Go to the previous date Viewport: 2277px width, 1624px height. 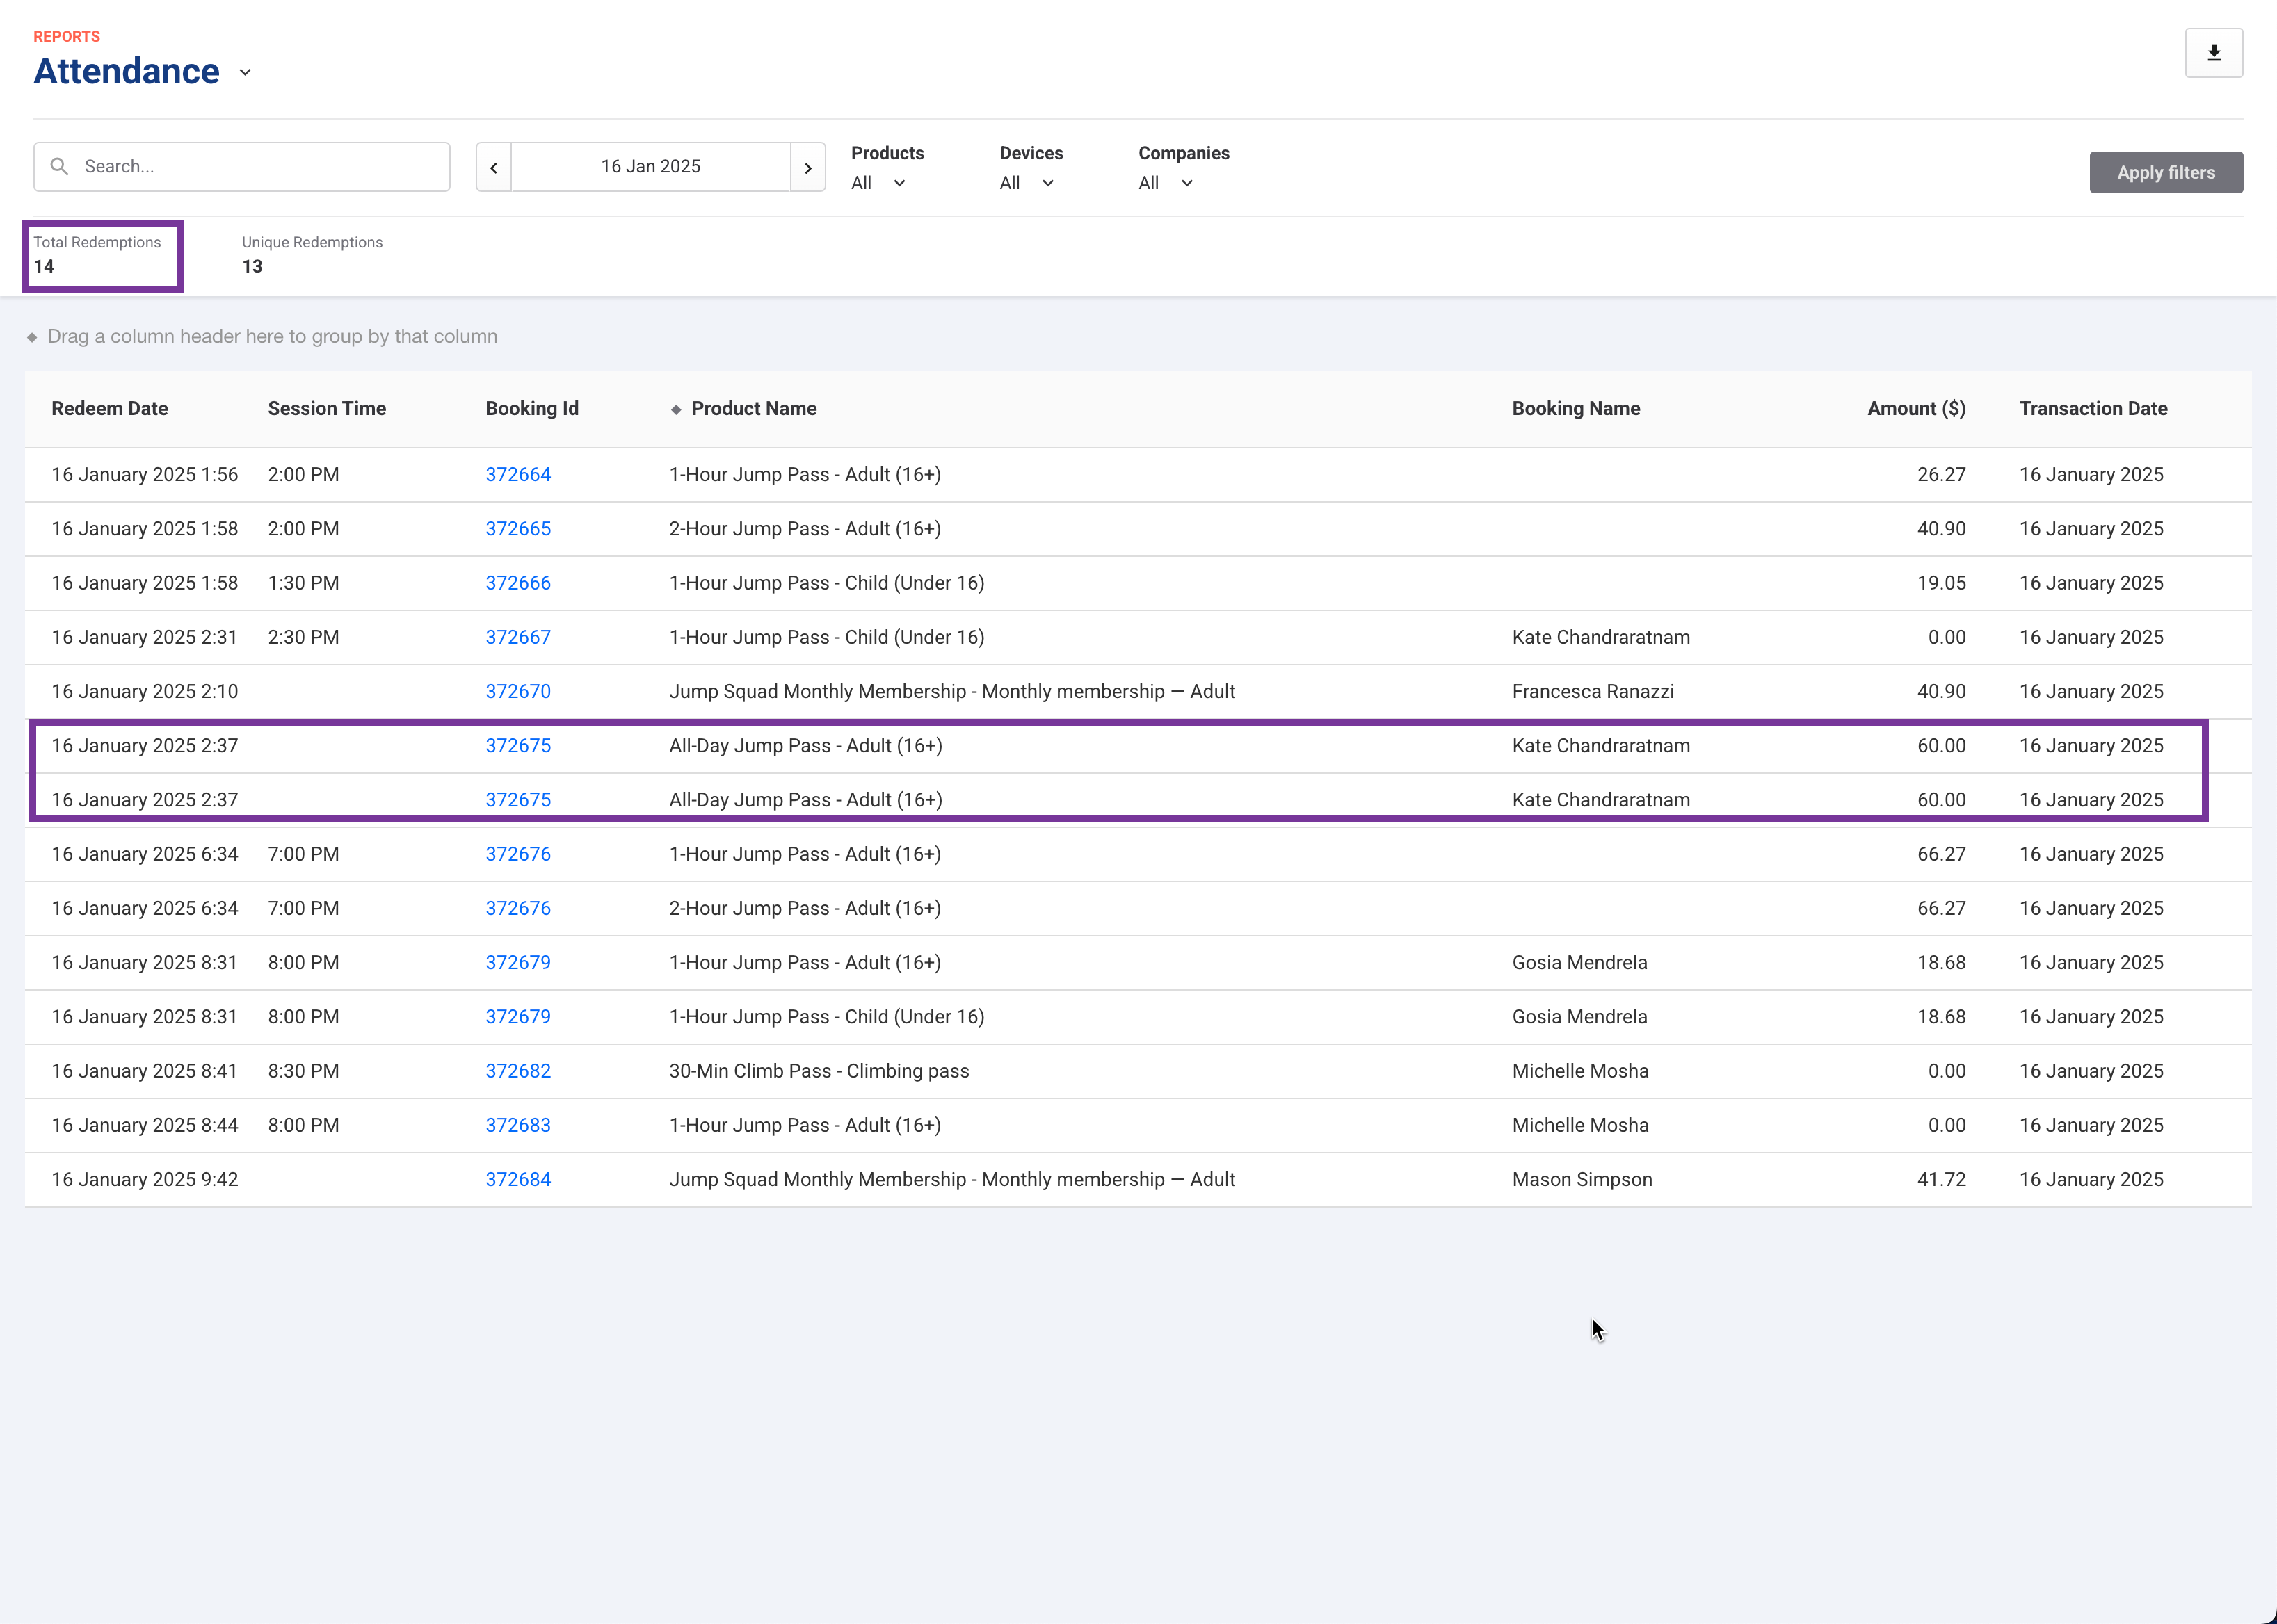click(x=493, y=167)
